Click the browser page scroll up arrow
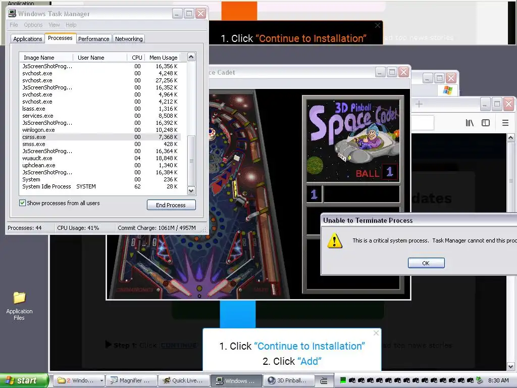The height and width of the screenshot is (388, 517). click(x=511, y=138)
